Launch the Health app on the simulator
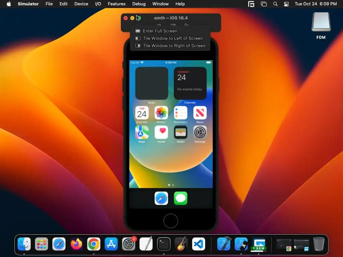 tap(161, 133)
